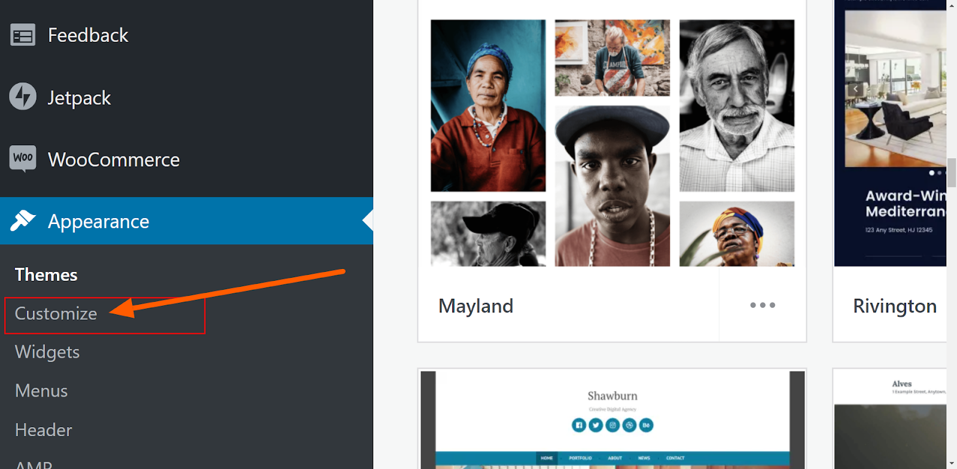Screen dimensions: 957x469
Task: Click Facebook icon in Shawburn preview
Action: click(578, 425)
